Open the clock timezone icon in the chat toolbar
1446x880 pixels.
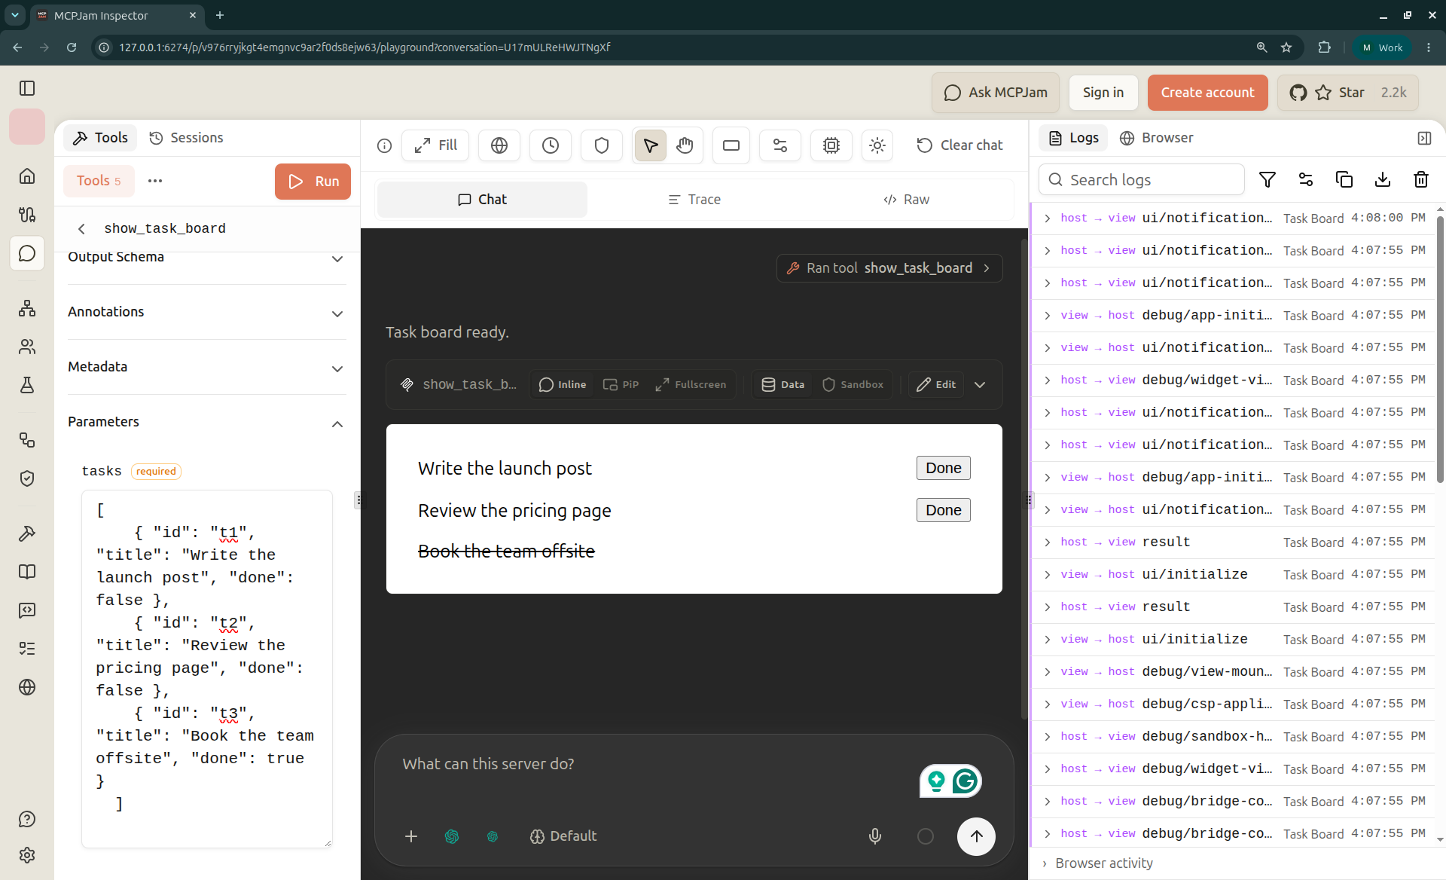pos(551,145)
